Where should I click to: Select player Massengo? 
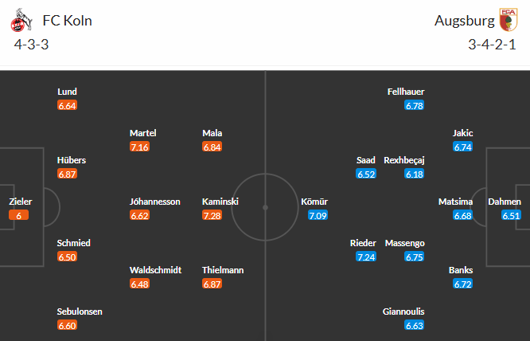405,242
